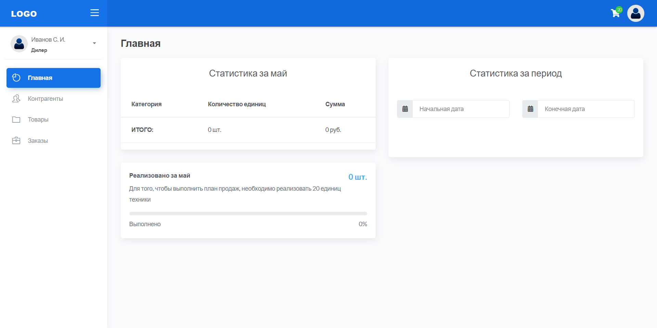Focus the Начальная дата input field
This screenshot has width=657, height=328.
pyautogui.click(x=461, y=109)
